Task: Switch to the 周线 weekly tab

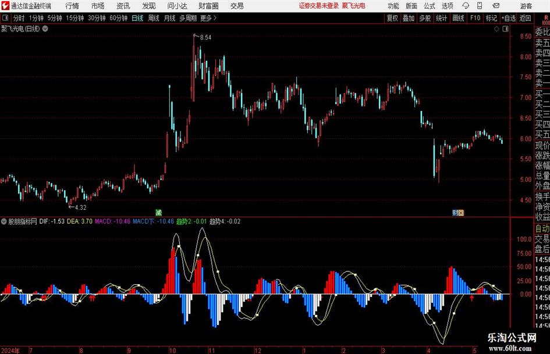Action: click(x=154, y=18)
